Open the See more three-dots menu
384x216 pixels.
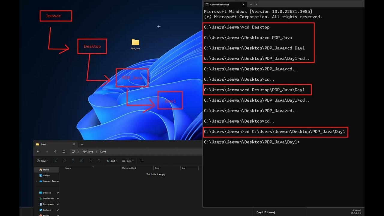141,161
